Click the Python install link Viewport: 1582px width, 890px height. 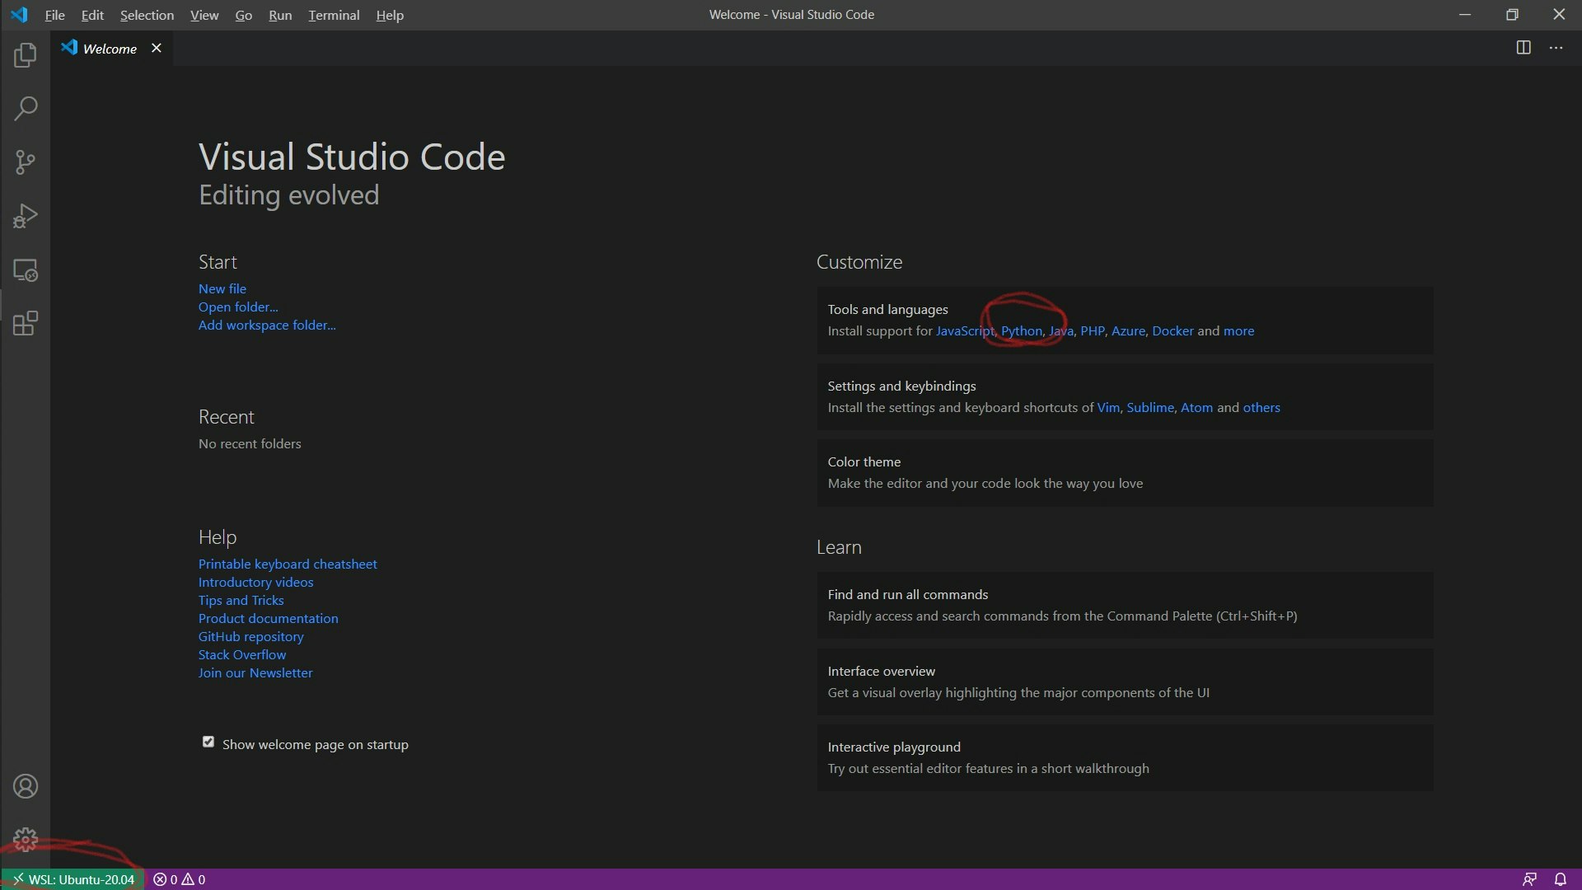click(x=1021, y=330)
